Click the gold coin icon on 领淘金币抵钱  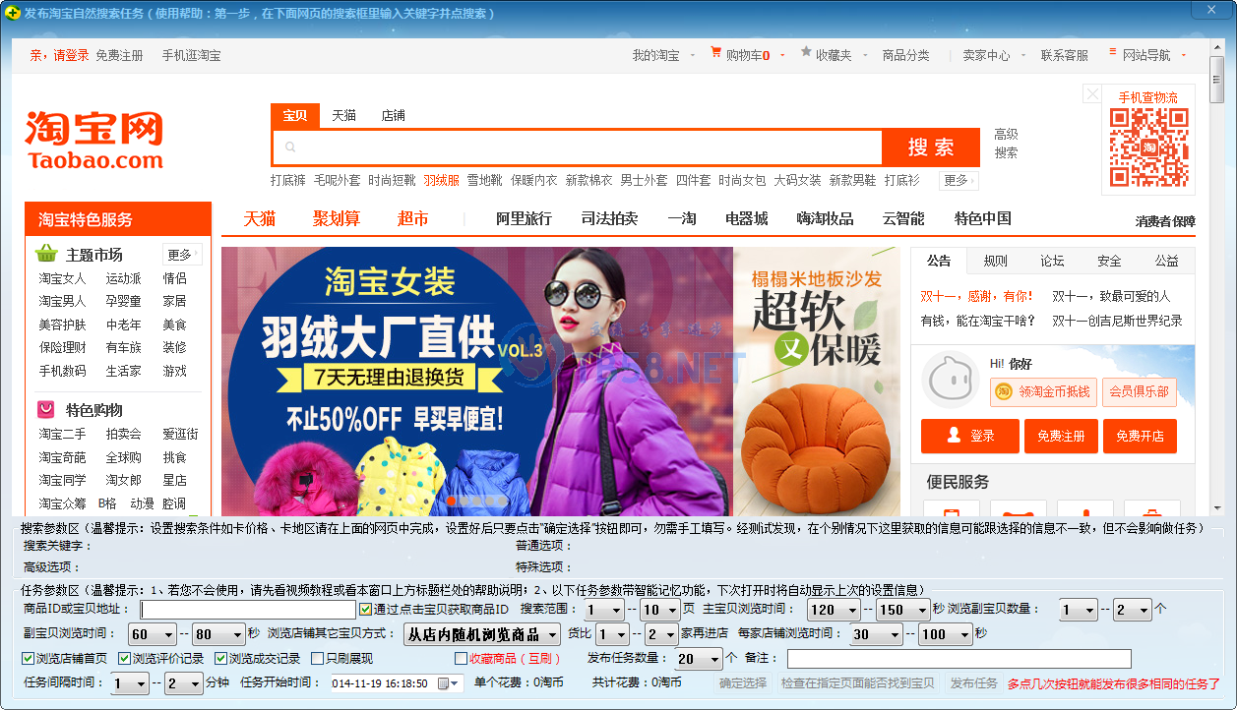1003,391
